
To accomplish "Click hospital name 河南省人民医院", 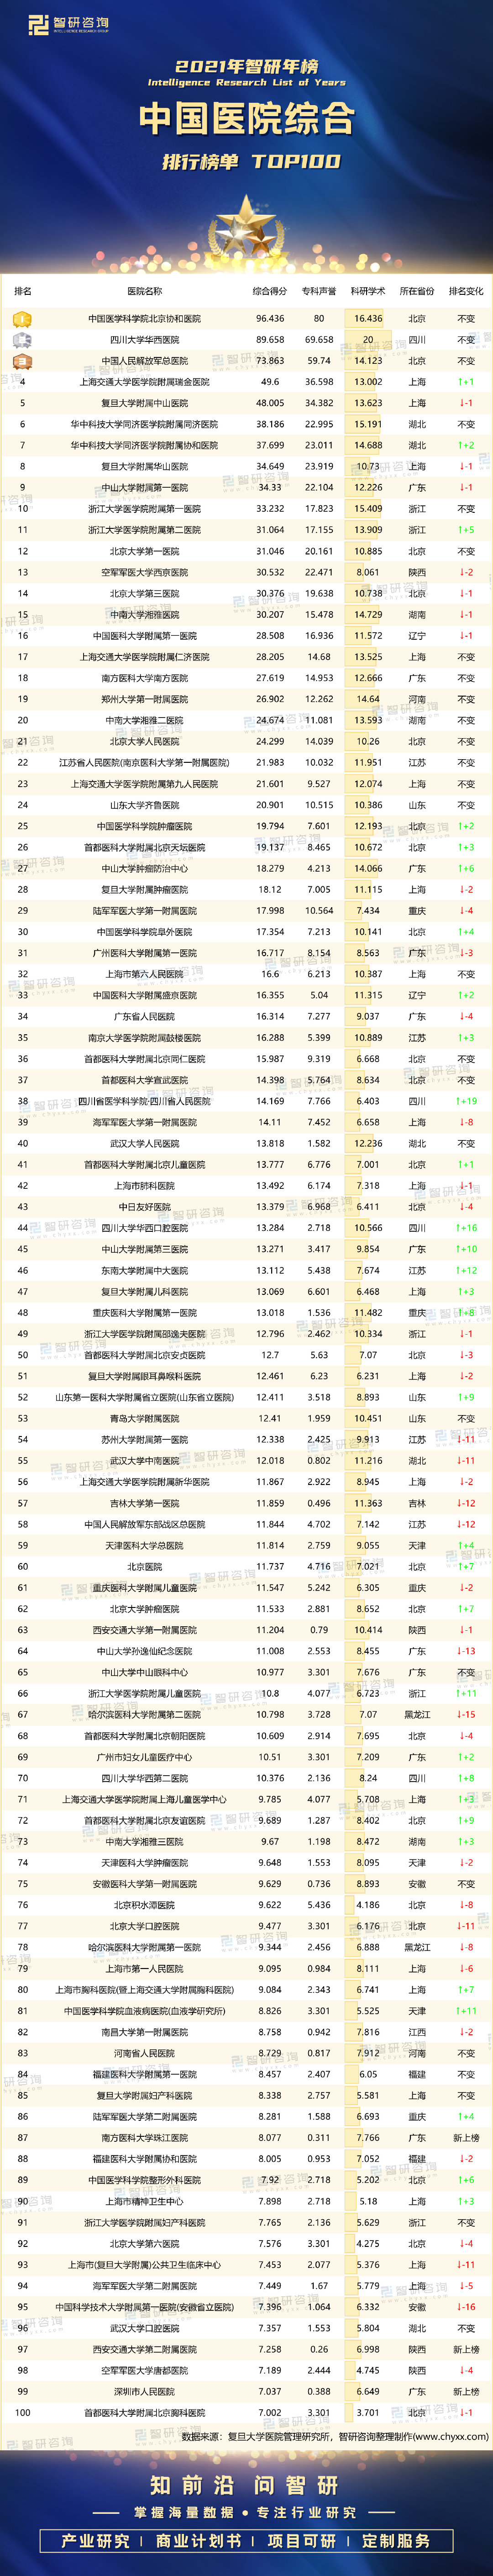I will click(145, 2053).
